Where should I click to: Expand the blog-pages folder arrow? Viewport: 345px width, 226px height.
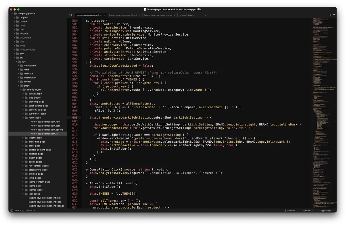[x=23, y=98]
